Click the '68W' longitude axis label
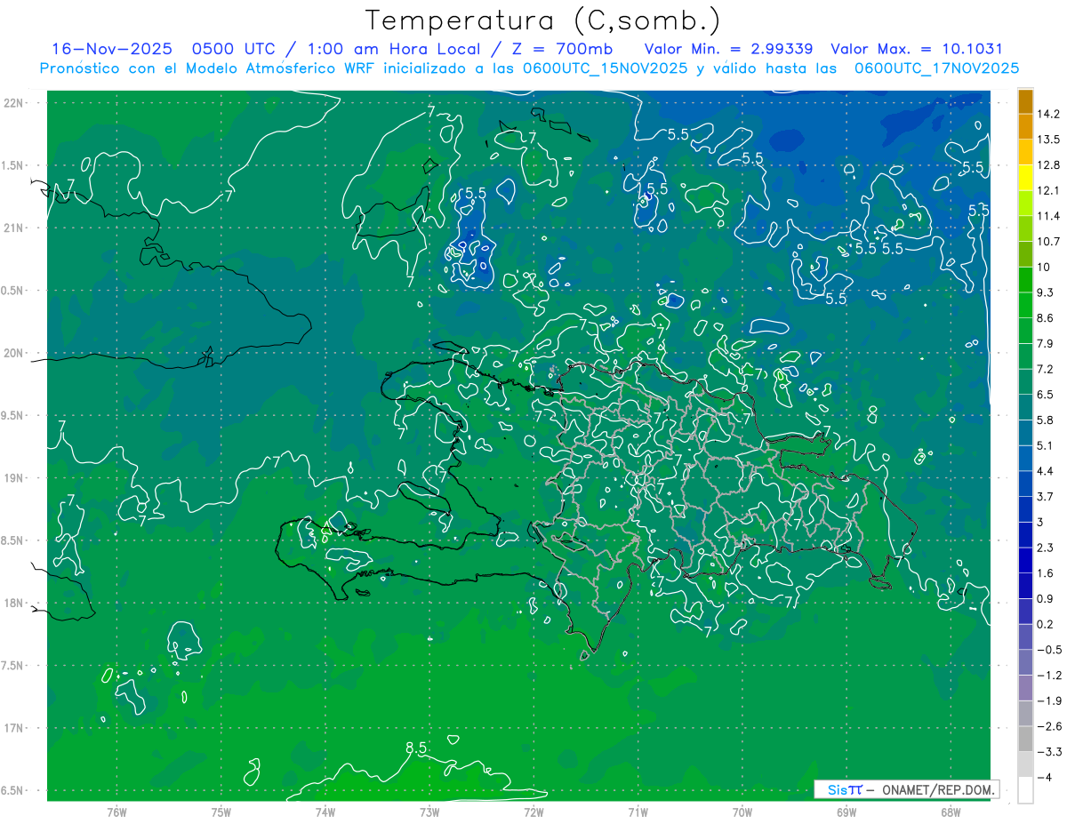Screen dimensions: 1067x824 [x=950, y=812]
